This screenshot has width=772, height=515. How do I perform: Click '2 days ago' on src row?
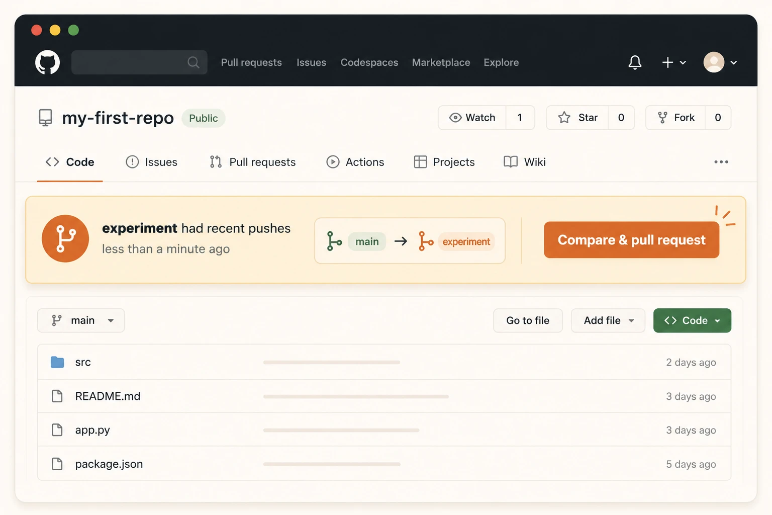[691, 362]
